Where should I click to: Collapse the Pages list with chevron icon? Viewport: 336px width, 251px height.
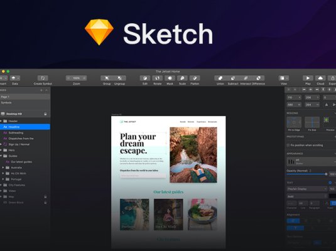pyautogui.click(x=46, y=90)
